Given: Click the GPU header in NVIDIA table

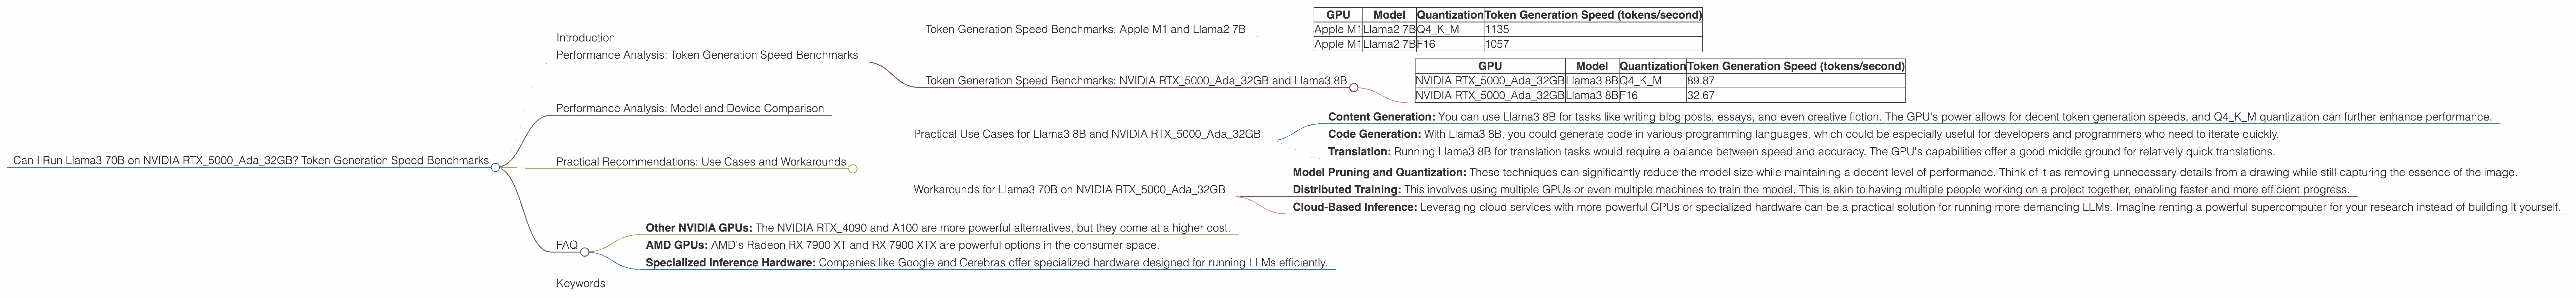Looking at the screenshot, I should (x=1490, y=66).
